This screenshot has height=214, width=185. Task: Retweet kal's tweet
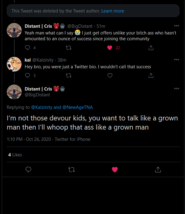(x=69, y=75)
